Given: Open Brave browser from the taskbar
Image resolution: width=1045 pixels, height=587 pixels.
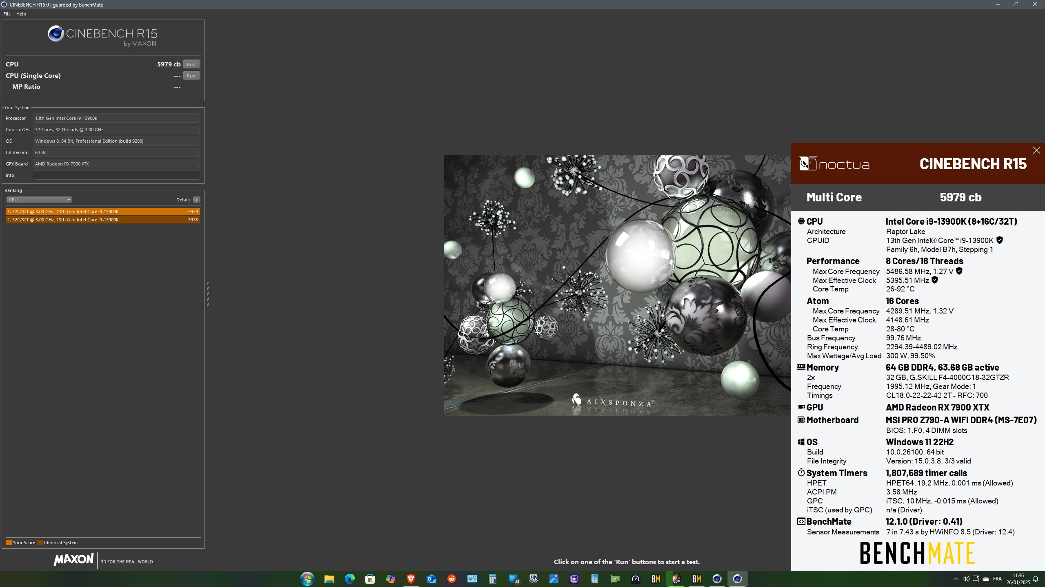Looking at the screenshot, I should [x=411, y=579].
